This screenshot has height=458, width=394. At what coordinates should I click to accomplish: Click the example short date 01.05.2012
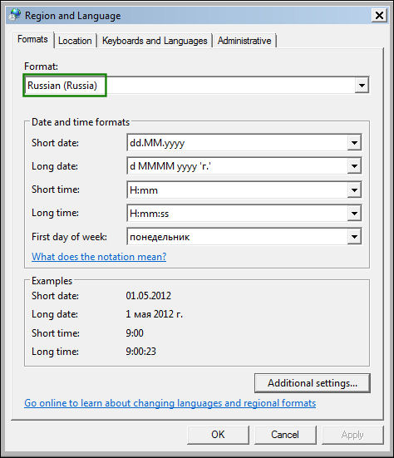[148, 296]
